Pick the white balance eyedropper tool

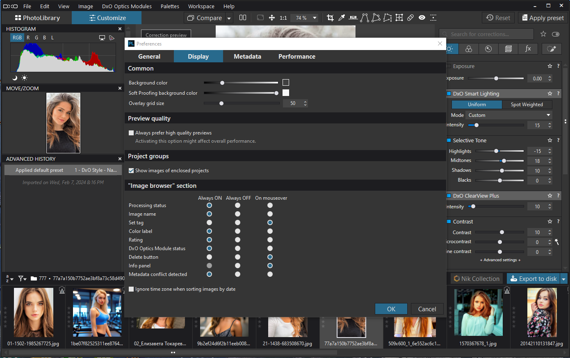342,18
